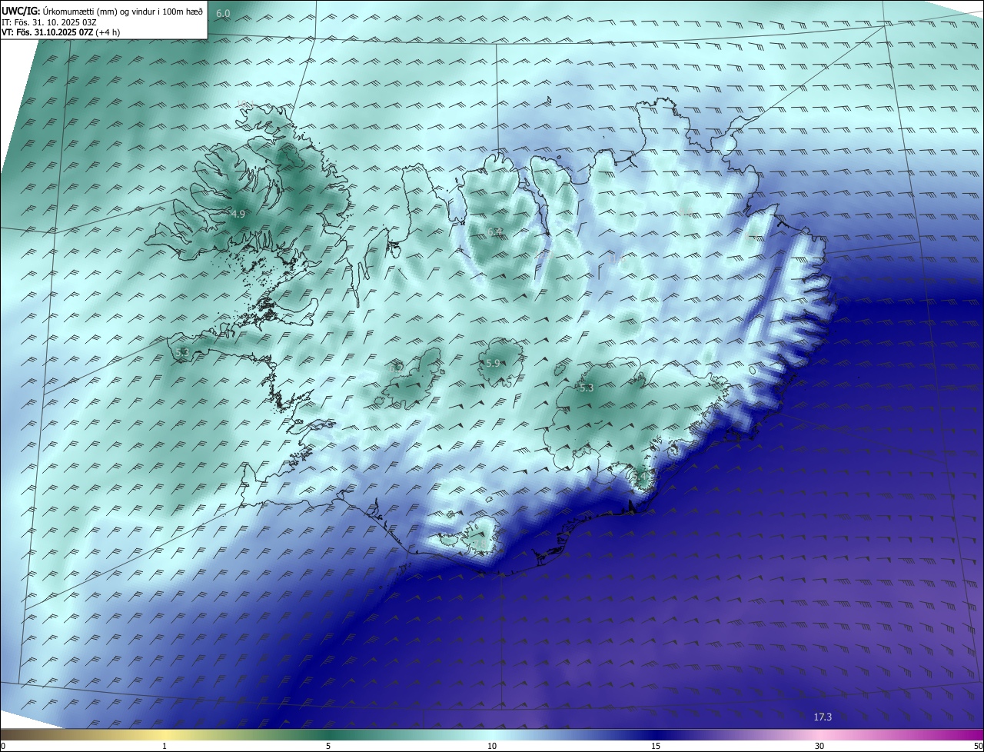Click the "6.4" value label on the map

tap(494, 231)
